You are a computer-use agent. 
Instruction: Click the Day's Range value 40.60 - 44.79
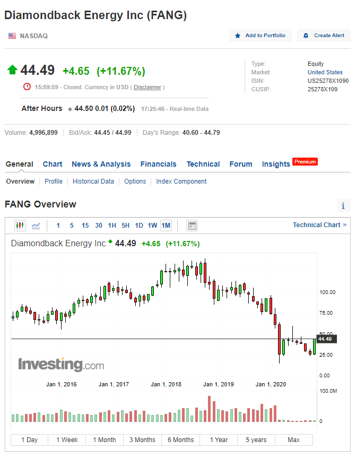[x=201, y=133]
